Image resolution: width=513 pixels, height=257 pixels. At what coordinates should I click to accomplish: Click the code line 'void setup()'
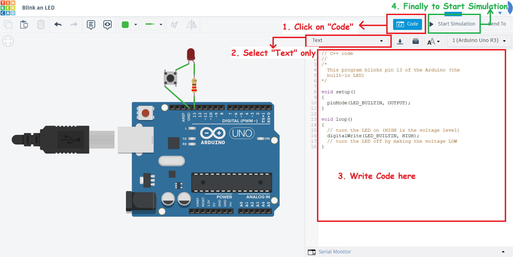tap(338, 92)
